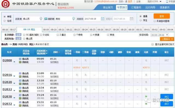
Task: Click the feedback email address link
Action: pyautogui.click(x=106, y=1)
